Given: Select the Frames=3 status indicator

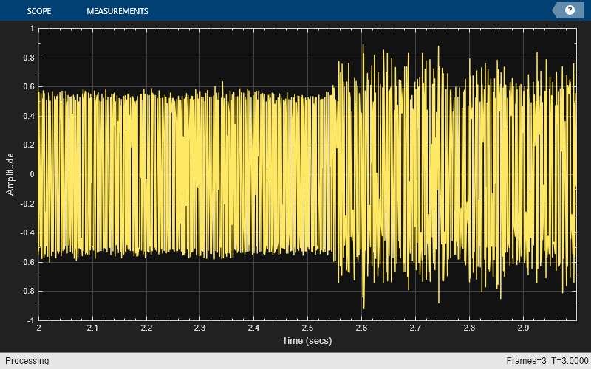Looking at the screenshot, I should pyautogui.click(x=526, y=361).
